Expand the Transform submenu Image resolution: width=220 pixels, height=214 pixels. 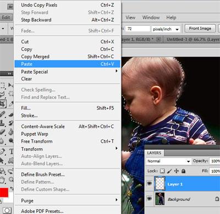pos(117,148)
